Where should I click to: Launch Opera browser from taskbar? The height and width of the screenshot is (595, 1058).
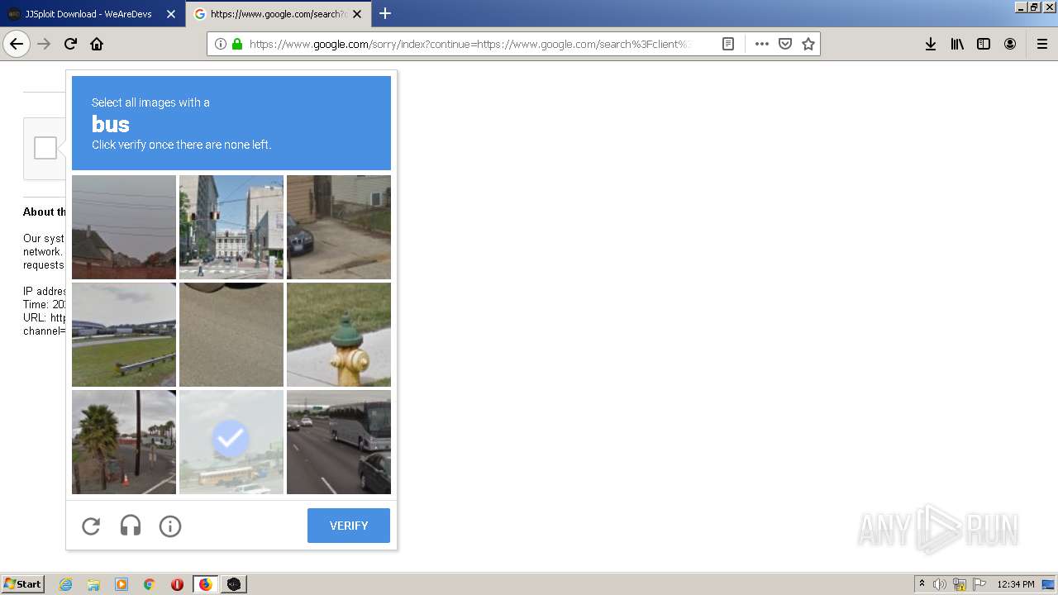(x=177, y=584)
